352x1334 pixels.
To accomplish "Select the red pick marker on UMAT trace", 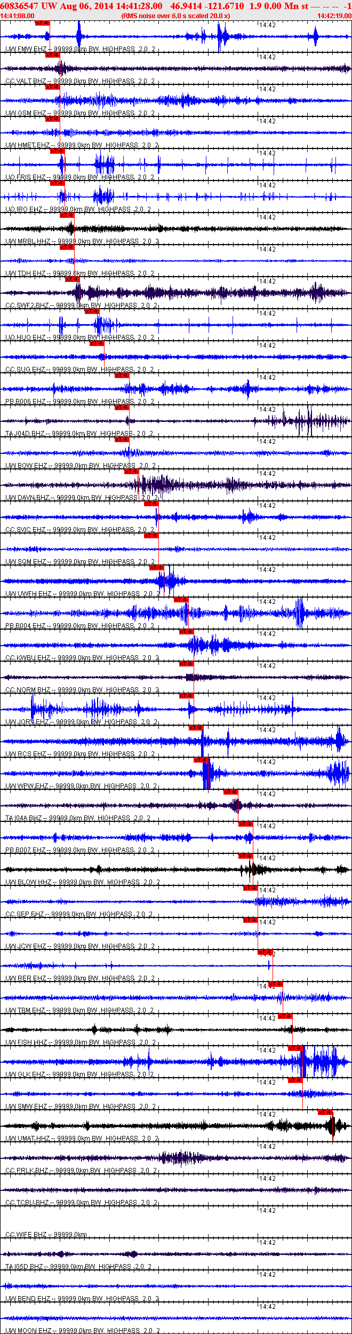I will point(325,1112).
